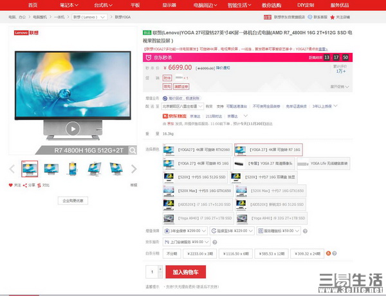Expand the 京东物流 delivery options chevron
The image size is (386, 296).
click(x=246, y=115)
